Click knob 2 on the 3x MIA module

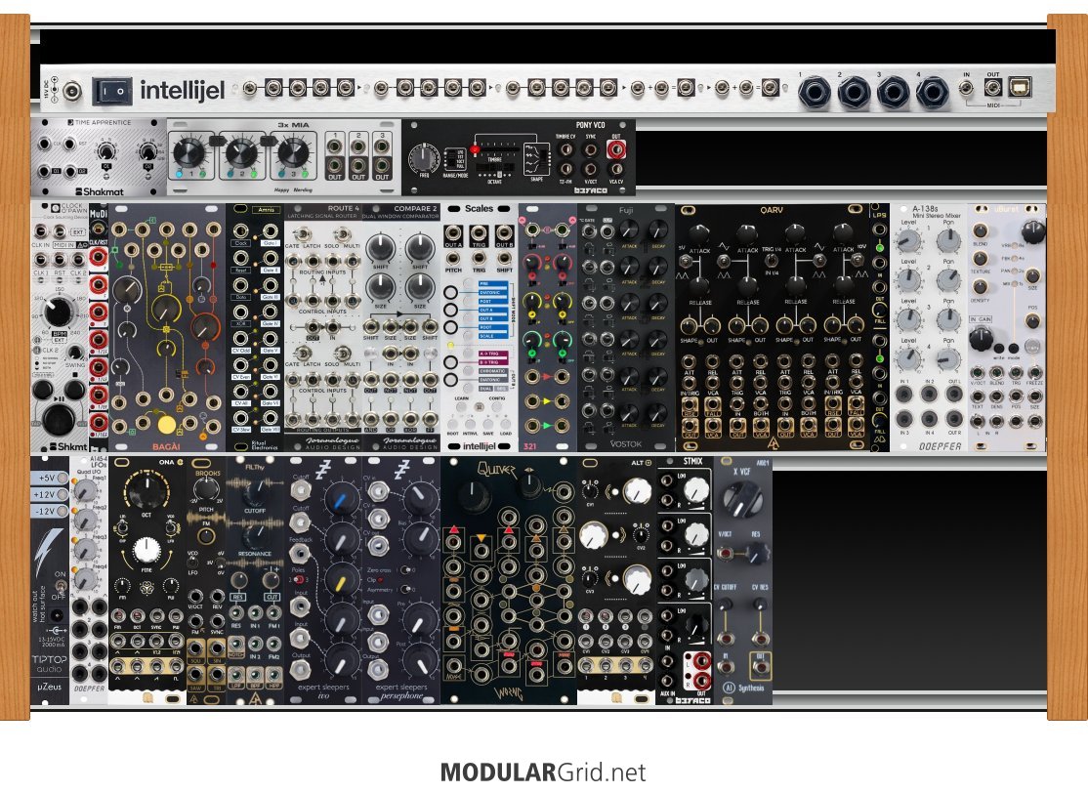[241, 150]
